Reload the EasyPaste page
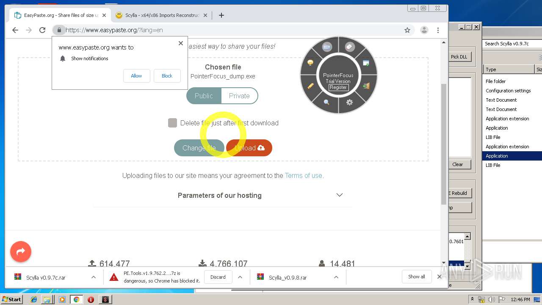 (42, 30)
